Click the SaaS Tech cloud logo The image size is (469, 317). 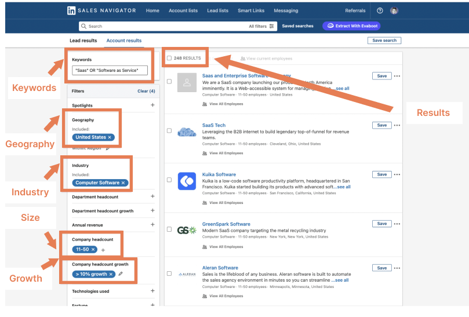point(187,132)
